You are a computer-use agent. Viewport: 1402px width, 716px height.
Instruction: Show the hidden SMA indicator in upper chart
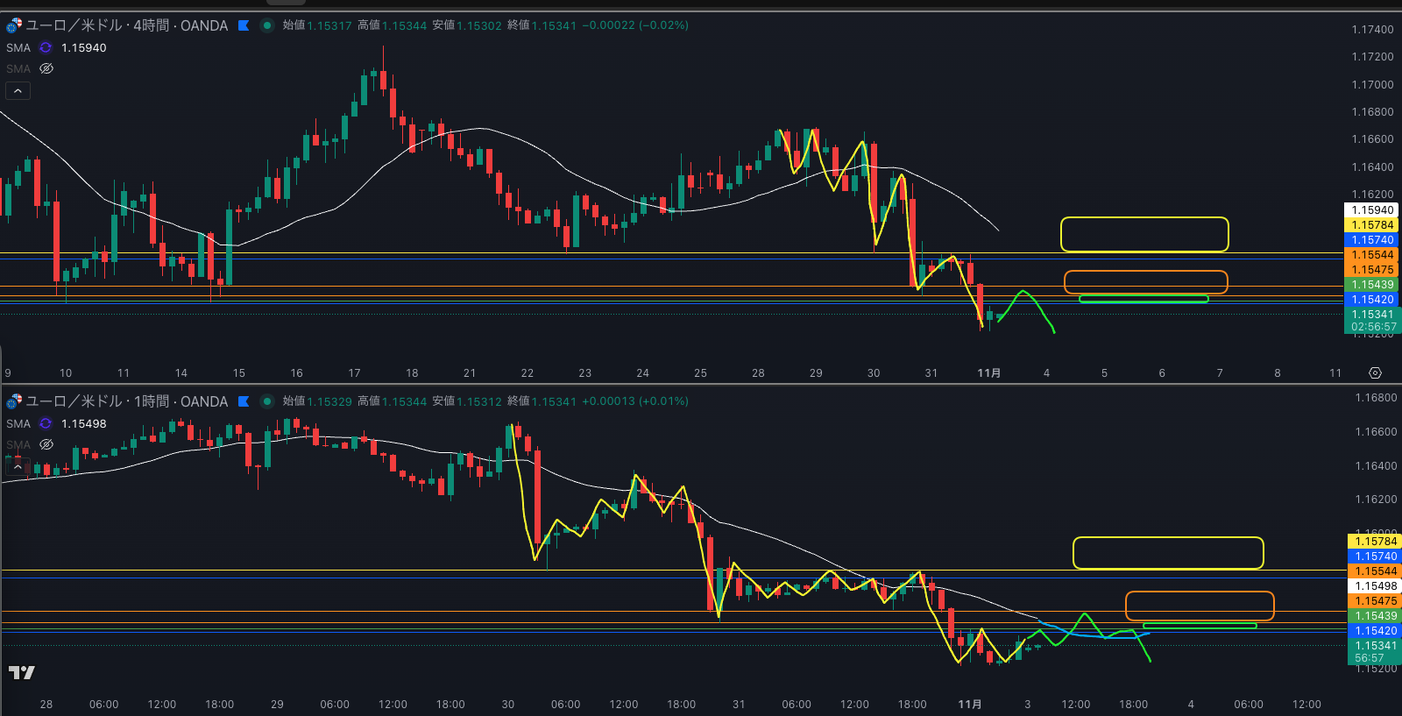click(x=46, y=68)
